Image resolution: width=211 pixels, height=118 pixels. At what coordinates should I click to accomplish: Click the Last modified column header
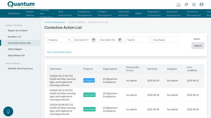pyautogui.click(x=192, y=69)
